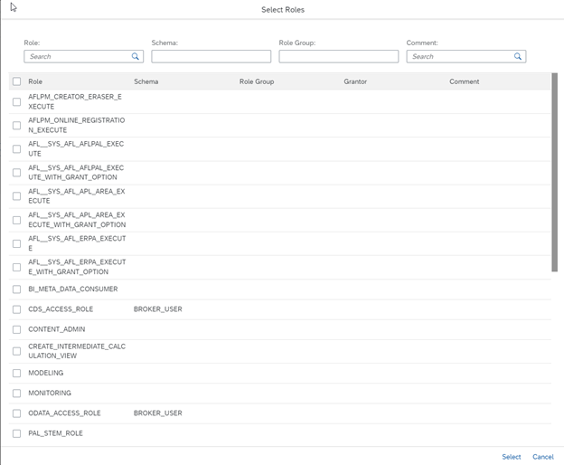Click the MONITORING role name
564x465 pixels.
[x=50, y=393]
